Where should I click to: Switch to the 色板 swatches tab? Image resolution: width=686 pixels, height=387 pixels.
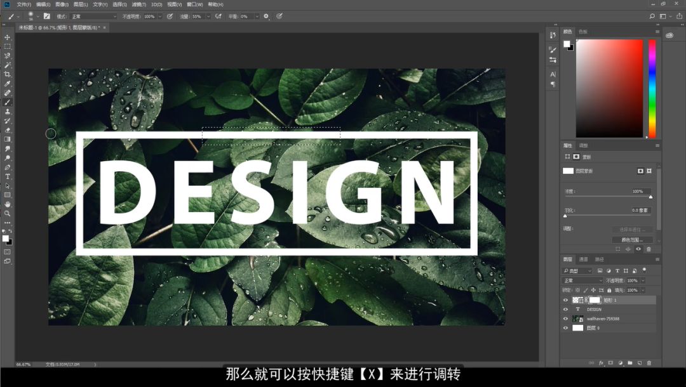pos(582,32)
